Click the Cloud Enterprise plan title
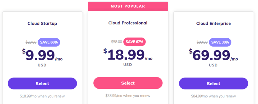 click(x=213, y=23)
